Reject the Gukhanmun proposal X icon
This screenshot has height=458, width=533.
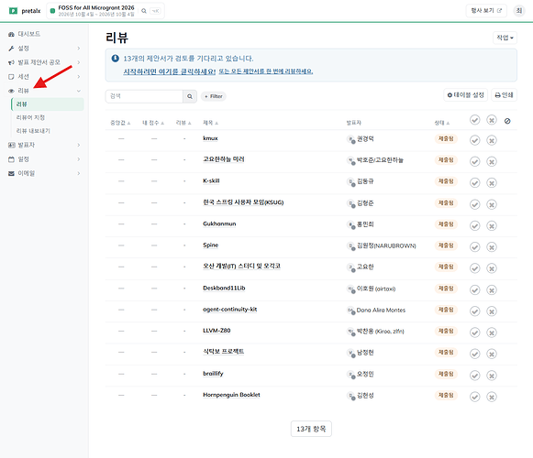[x=492, y=225]
